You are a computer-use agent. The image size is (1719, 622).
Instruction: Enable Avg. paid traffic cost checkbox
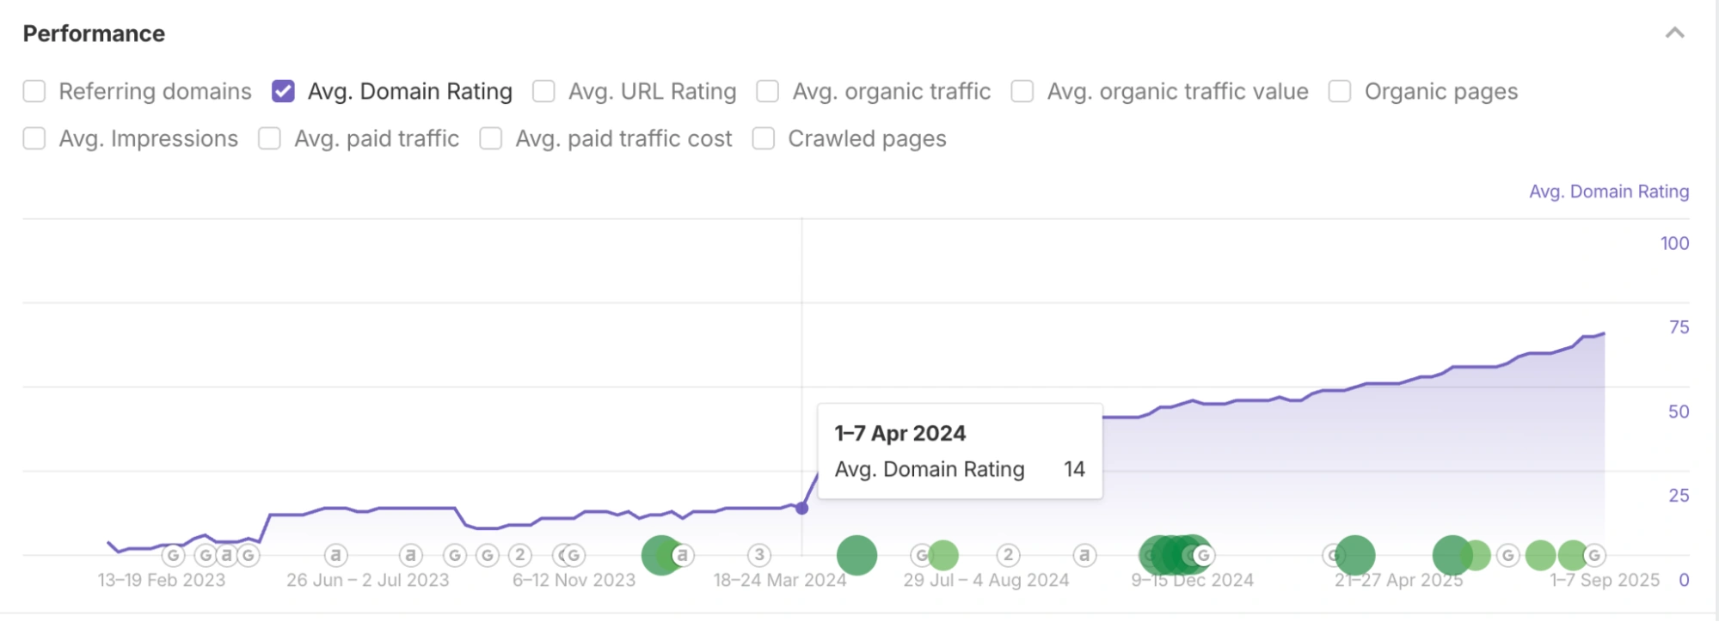pos(490,138)
